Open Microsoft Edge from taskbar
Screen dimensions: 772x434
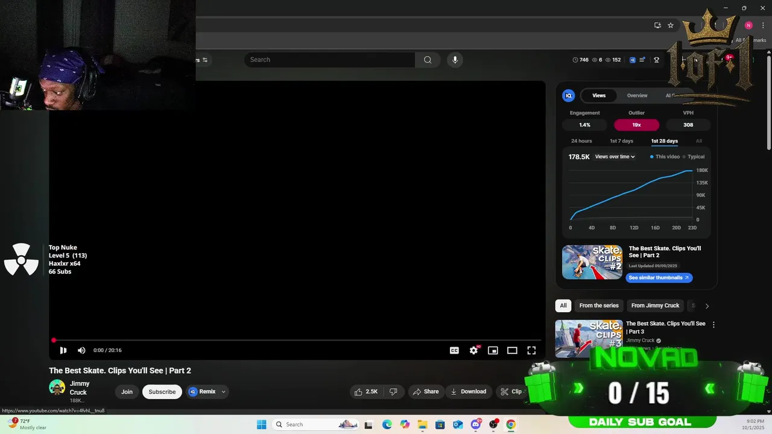tap(387, 424)
